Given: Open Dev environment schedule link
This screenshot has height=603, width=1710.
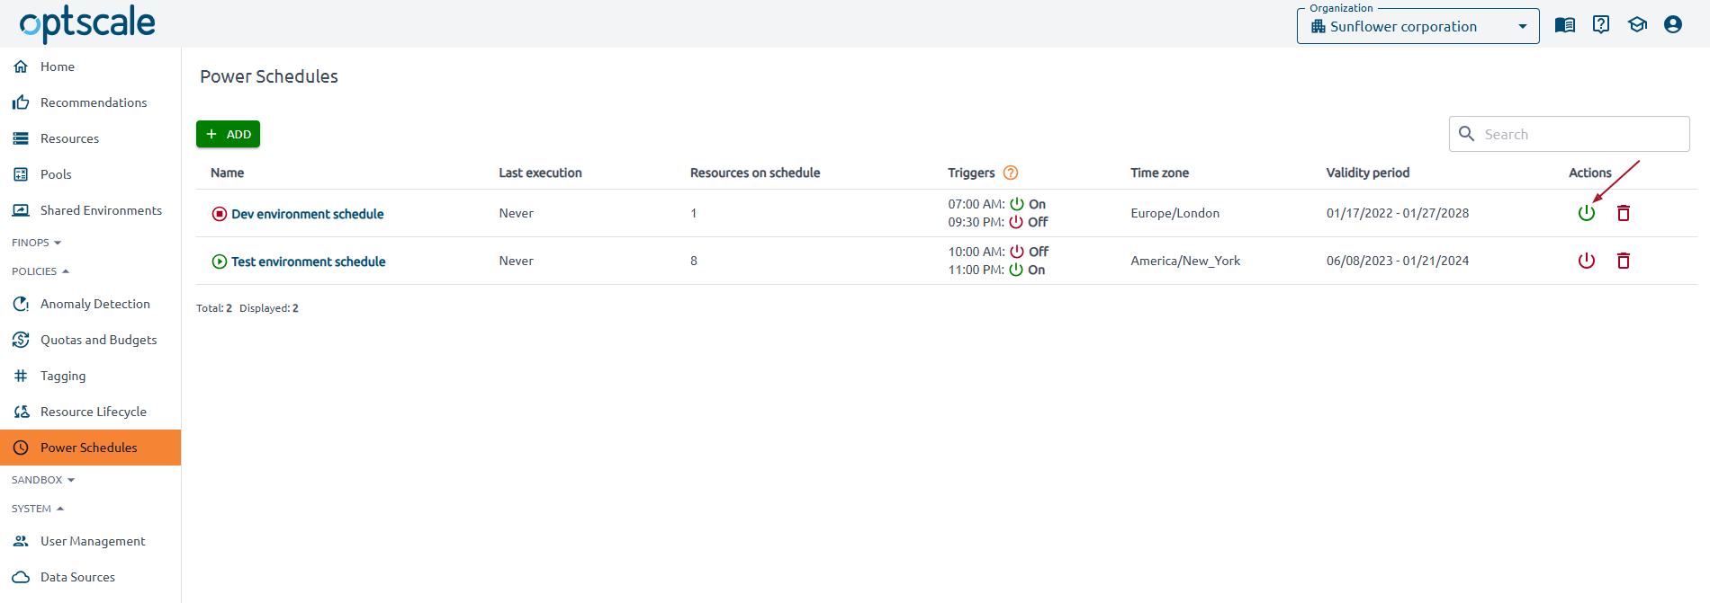Looking at the screenshot, I should coord(308,214).
